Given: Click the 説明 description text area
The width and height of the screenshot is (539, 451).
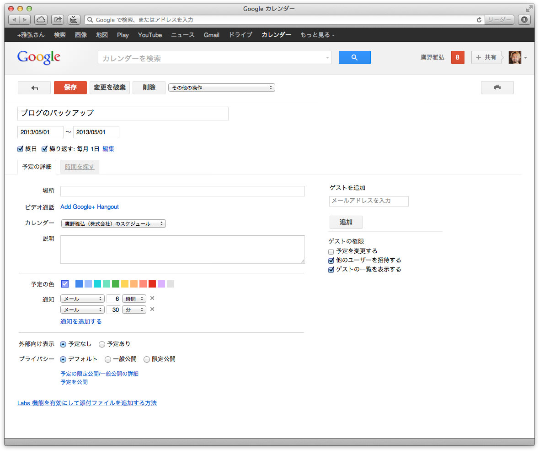Looking at the screenshot, I should 182,250.
